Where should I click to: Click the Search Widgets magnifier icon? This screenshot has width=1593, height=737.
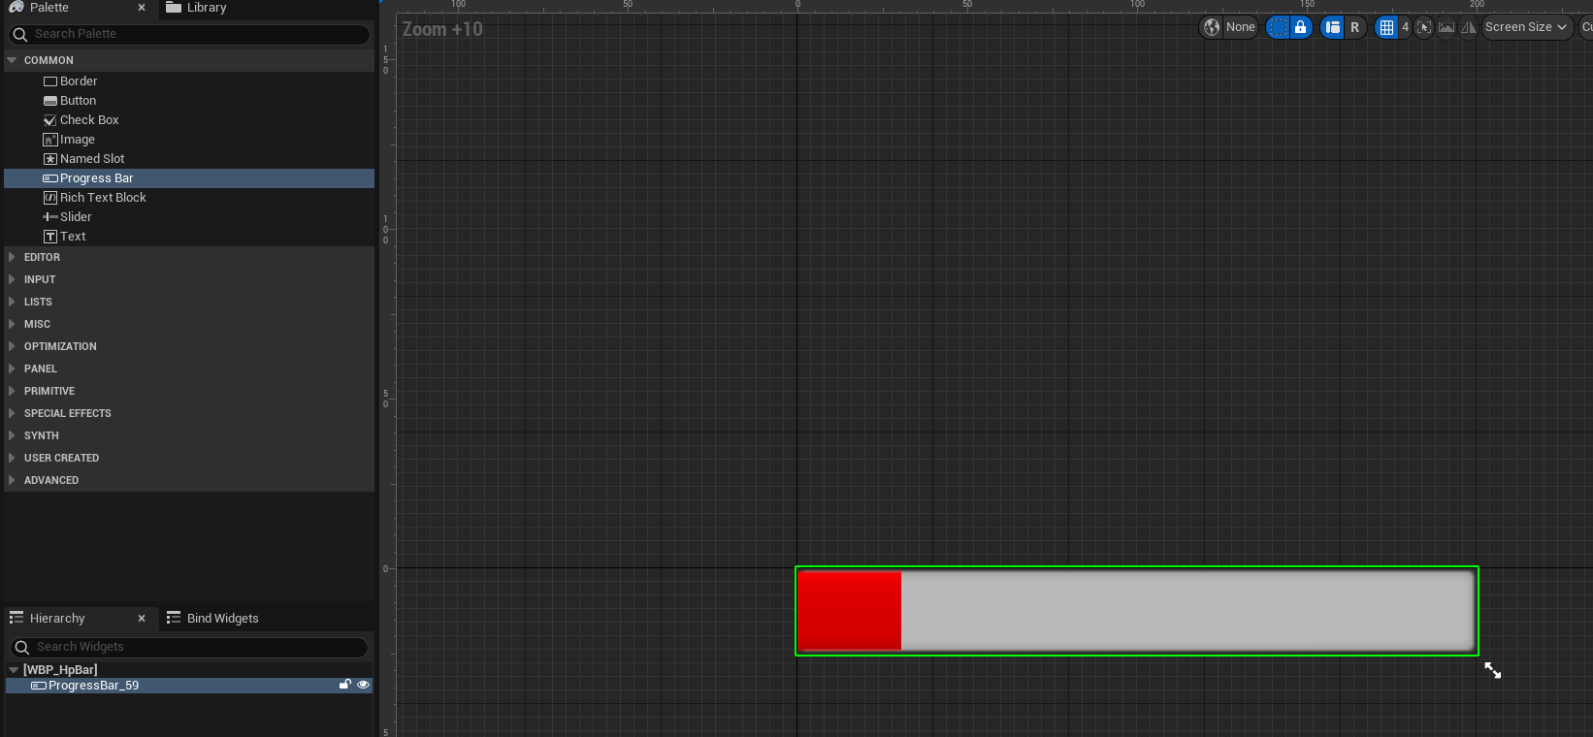(22, 647)
